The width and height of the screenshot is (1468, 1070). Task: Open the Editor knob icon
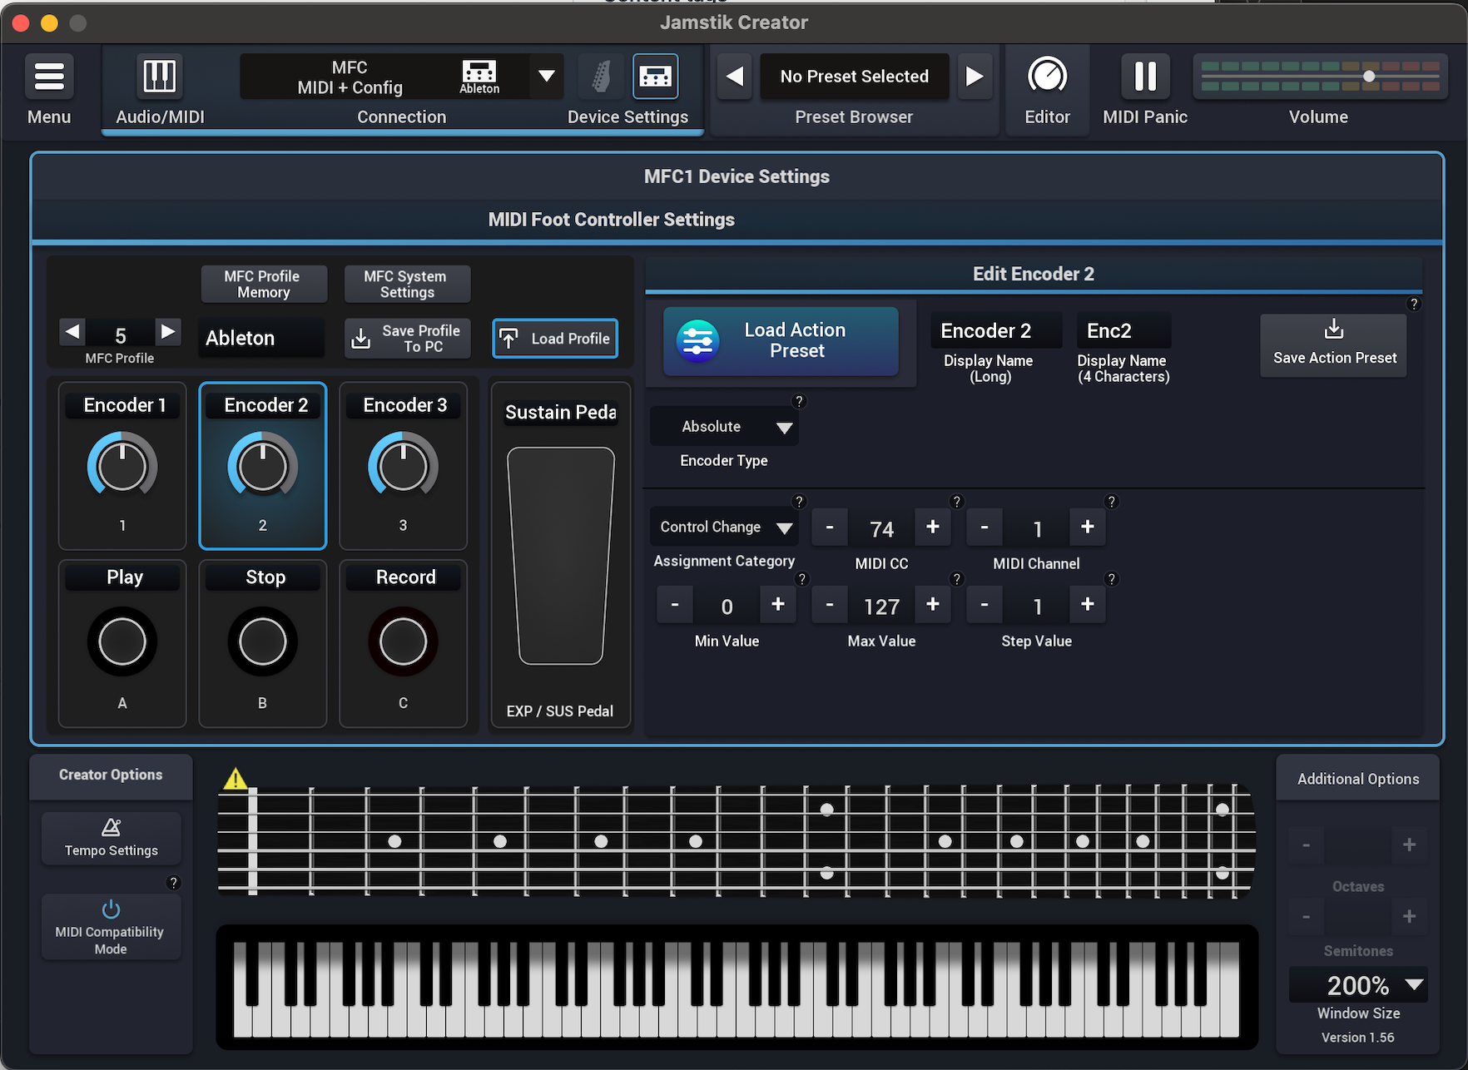1047,77
